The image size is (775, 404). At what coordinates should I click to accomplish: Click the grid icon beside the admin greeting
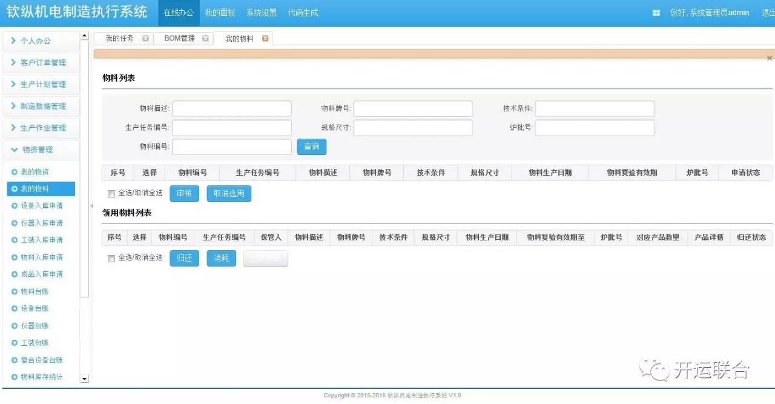[656, 13]
